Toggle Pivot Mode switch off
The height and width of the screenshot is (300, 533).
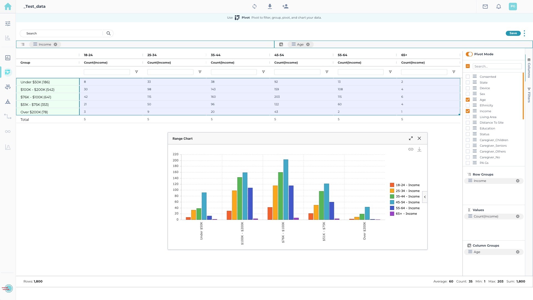[469, 54]
